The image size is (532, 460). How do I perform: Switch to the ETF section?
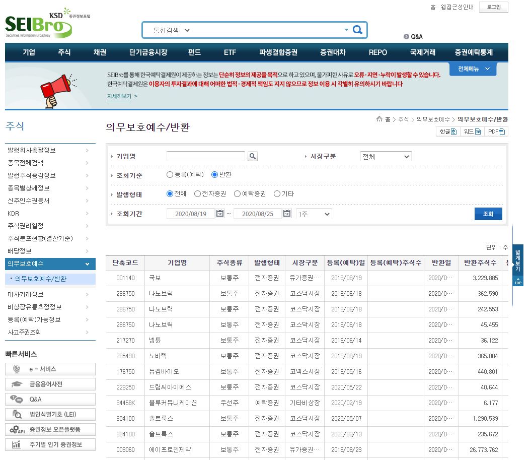pos(230,52)
